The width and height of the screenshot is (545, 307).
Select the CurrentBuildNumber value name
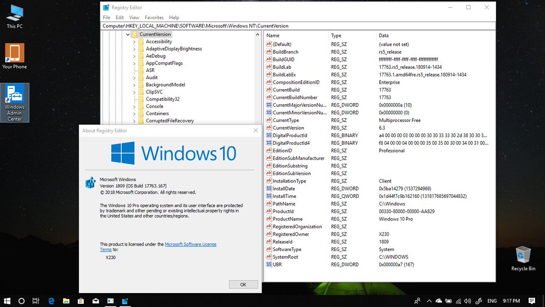coord(295,97)
